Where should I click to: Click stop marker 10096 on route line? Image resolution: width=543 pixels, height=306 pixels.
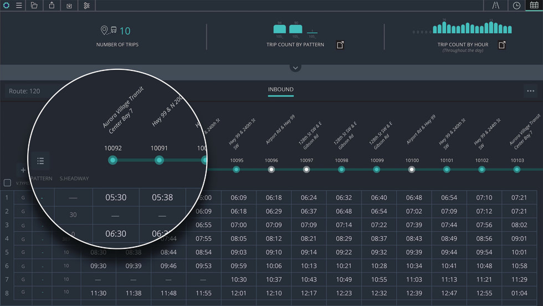(271, 170)
